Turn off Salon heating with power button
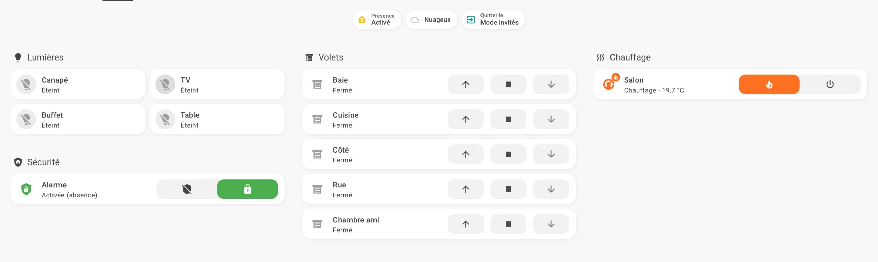Screen dimensions: 878x262 pos(830,84)
